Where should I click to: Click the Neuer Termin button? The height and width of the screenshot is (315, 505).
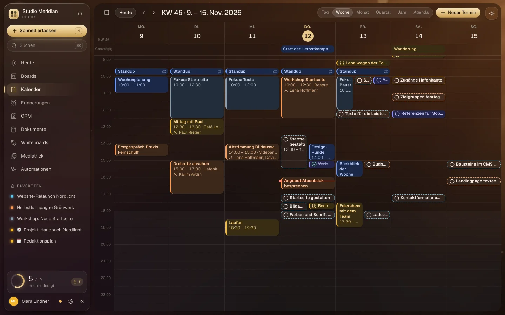click(458, 13)
